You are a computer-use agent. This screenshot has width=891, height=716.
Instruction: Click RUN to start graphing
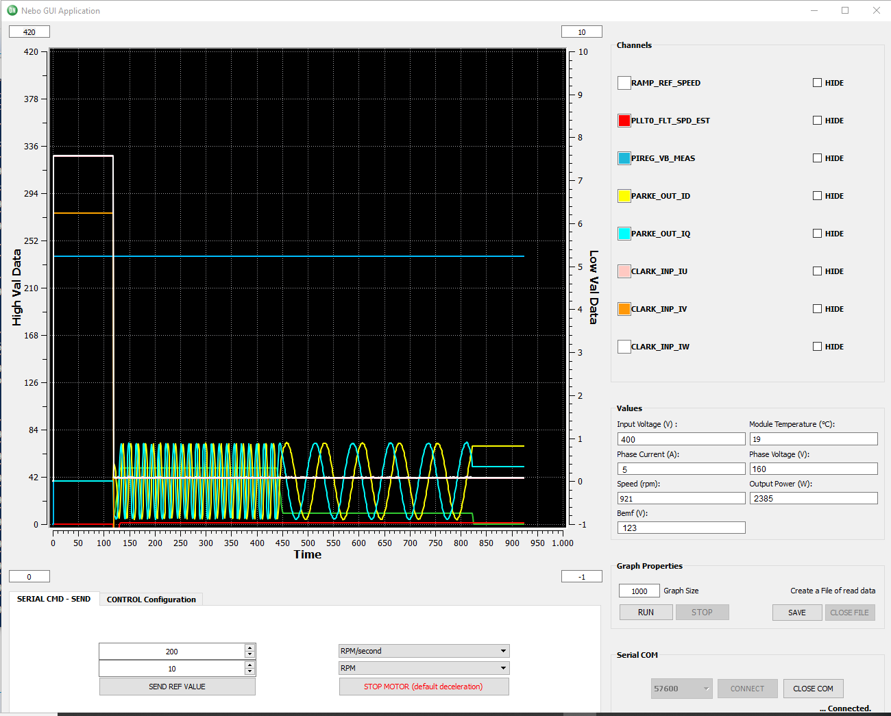pyautogui.click(x=646, y=613)
